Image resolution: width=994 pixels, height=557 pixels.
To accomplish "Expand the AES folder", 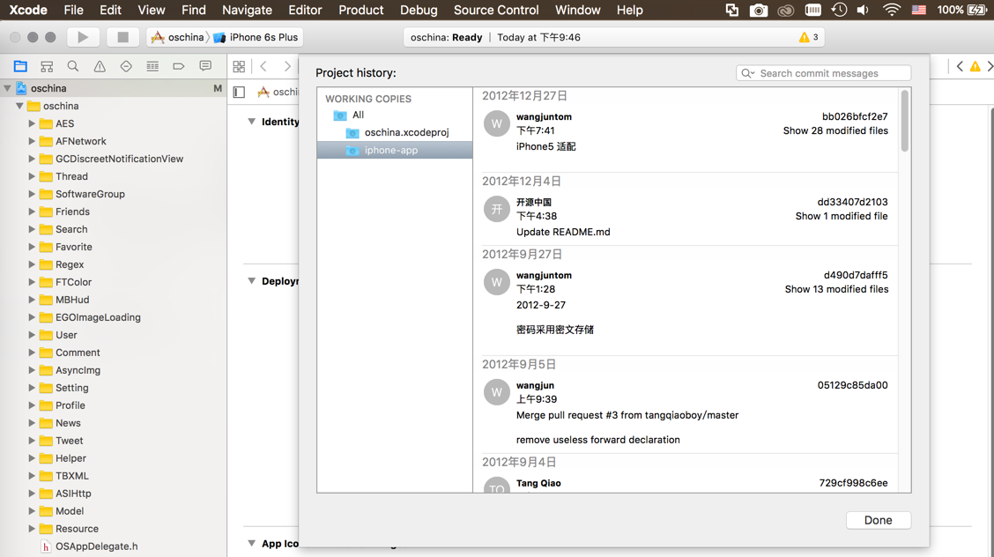I will click(x=31, y=123).
